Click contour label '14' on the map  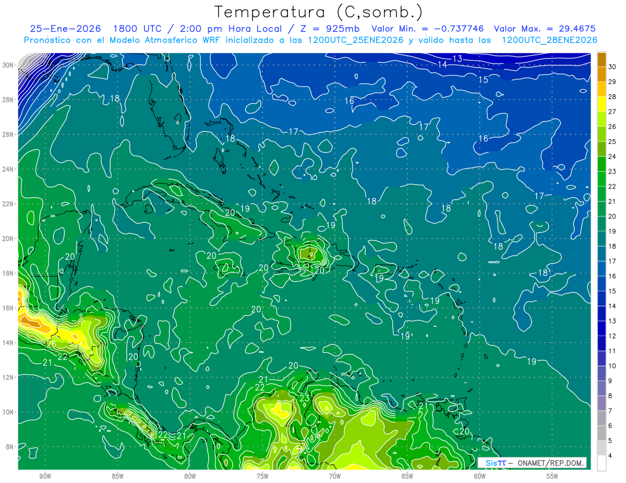click(442, 65)
